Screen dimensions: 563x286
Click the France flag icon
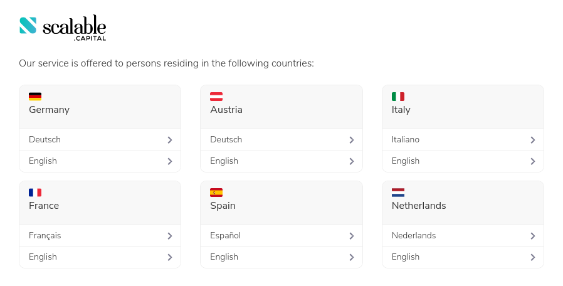35,193
